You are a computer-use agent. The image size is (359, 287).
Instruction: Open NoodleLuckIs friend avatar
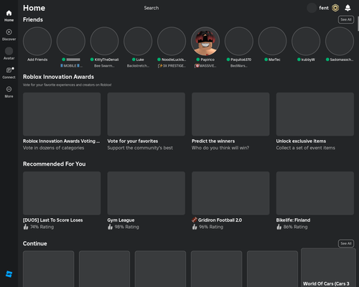[x=172, y=41]
